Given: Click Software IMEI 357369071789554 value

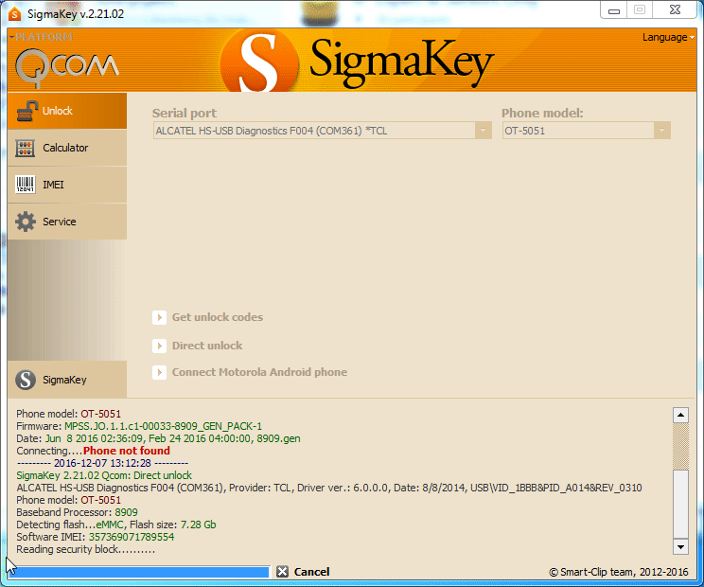Looking at the screenshot, I should click(132, 537).
